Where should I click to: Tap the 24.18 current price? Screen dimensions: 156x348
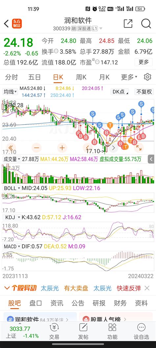tap(18, 43)
